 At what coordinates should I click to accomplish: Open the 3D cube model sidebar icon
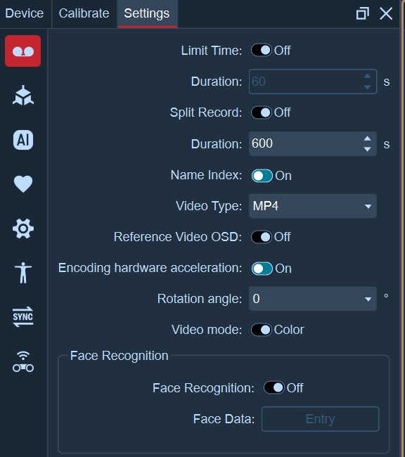coord(23,96)
